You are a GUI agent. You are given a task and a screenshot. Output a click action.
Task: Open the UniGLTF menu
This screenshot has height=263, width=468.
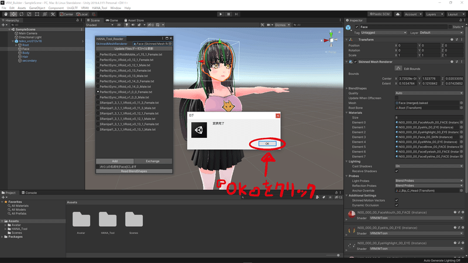[72, 8]
